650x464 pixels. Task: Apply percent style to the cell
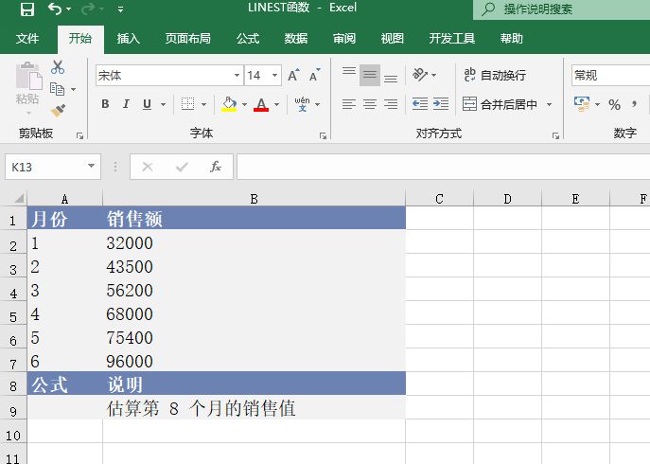[x=614, y=104]
